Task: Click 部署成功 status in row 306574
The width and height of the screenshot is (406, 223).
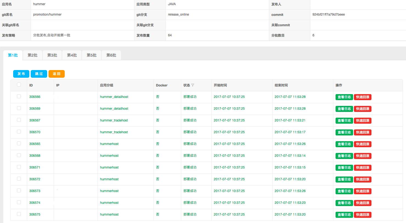Action: click(190, 203)
